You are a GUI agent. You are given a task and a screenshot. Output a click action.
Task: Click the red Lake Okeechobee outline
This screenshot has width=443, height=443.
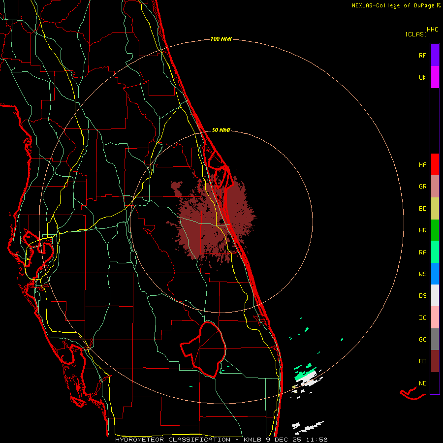point(203,349)
